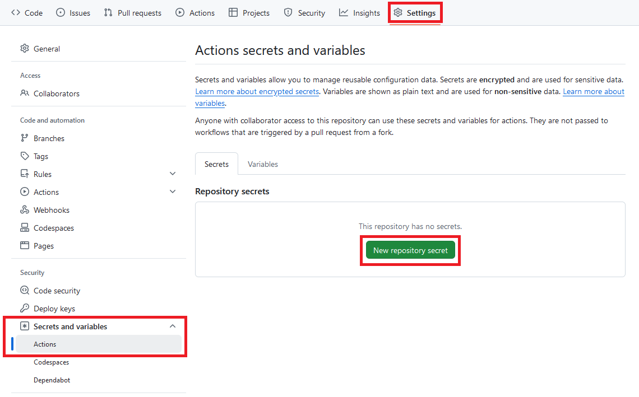
Task: Click the Issues circle icon
Action: pos(61,13)
